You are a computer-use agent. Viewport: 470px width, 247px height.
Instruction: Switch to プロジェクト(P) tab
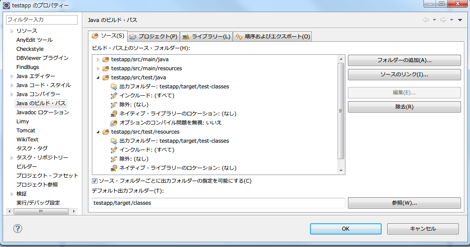tap(154, 37)
